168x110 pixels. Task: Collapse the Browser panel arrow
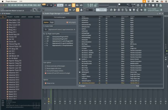tap(1, 13)
